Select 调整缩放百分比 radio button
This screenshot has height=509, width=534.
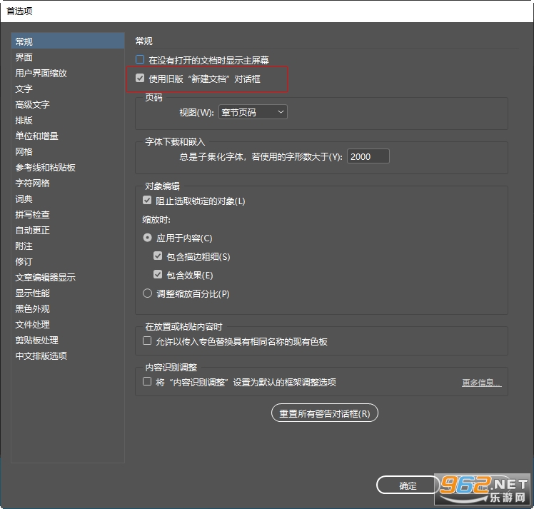point(147,293)
